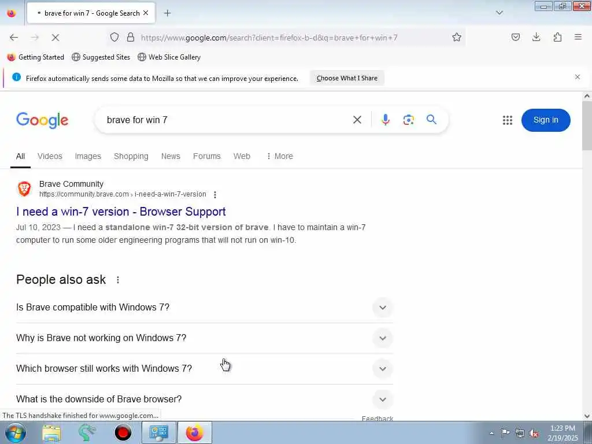Switch to the Web tab
Screen dimensions: 592x444
point(242,156)
